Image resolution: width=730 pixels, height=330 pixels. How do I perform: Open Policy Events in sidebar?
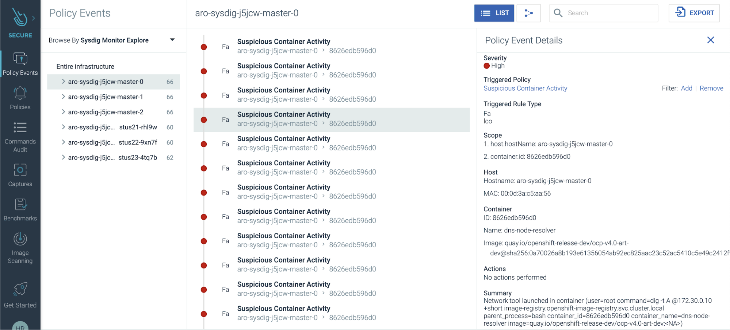tap(20, 64)
